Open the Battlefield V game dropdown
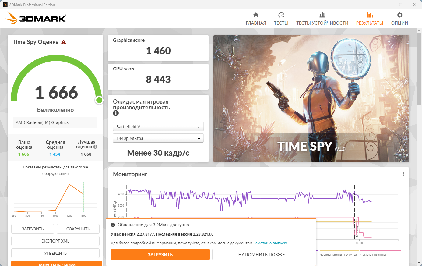 tap(158, 127)
